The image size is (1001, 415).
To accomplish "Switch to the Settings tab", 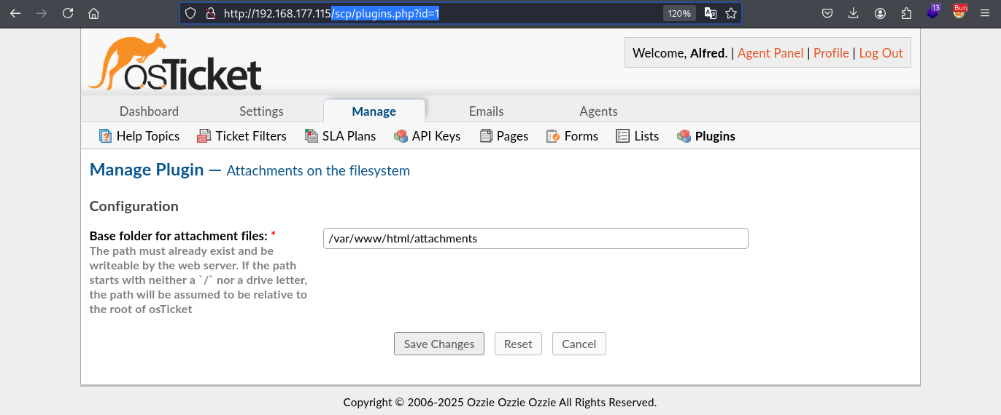I will pyautogui.click(x=261, y=111).
